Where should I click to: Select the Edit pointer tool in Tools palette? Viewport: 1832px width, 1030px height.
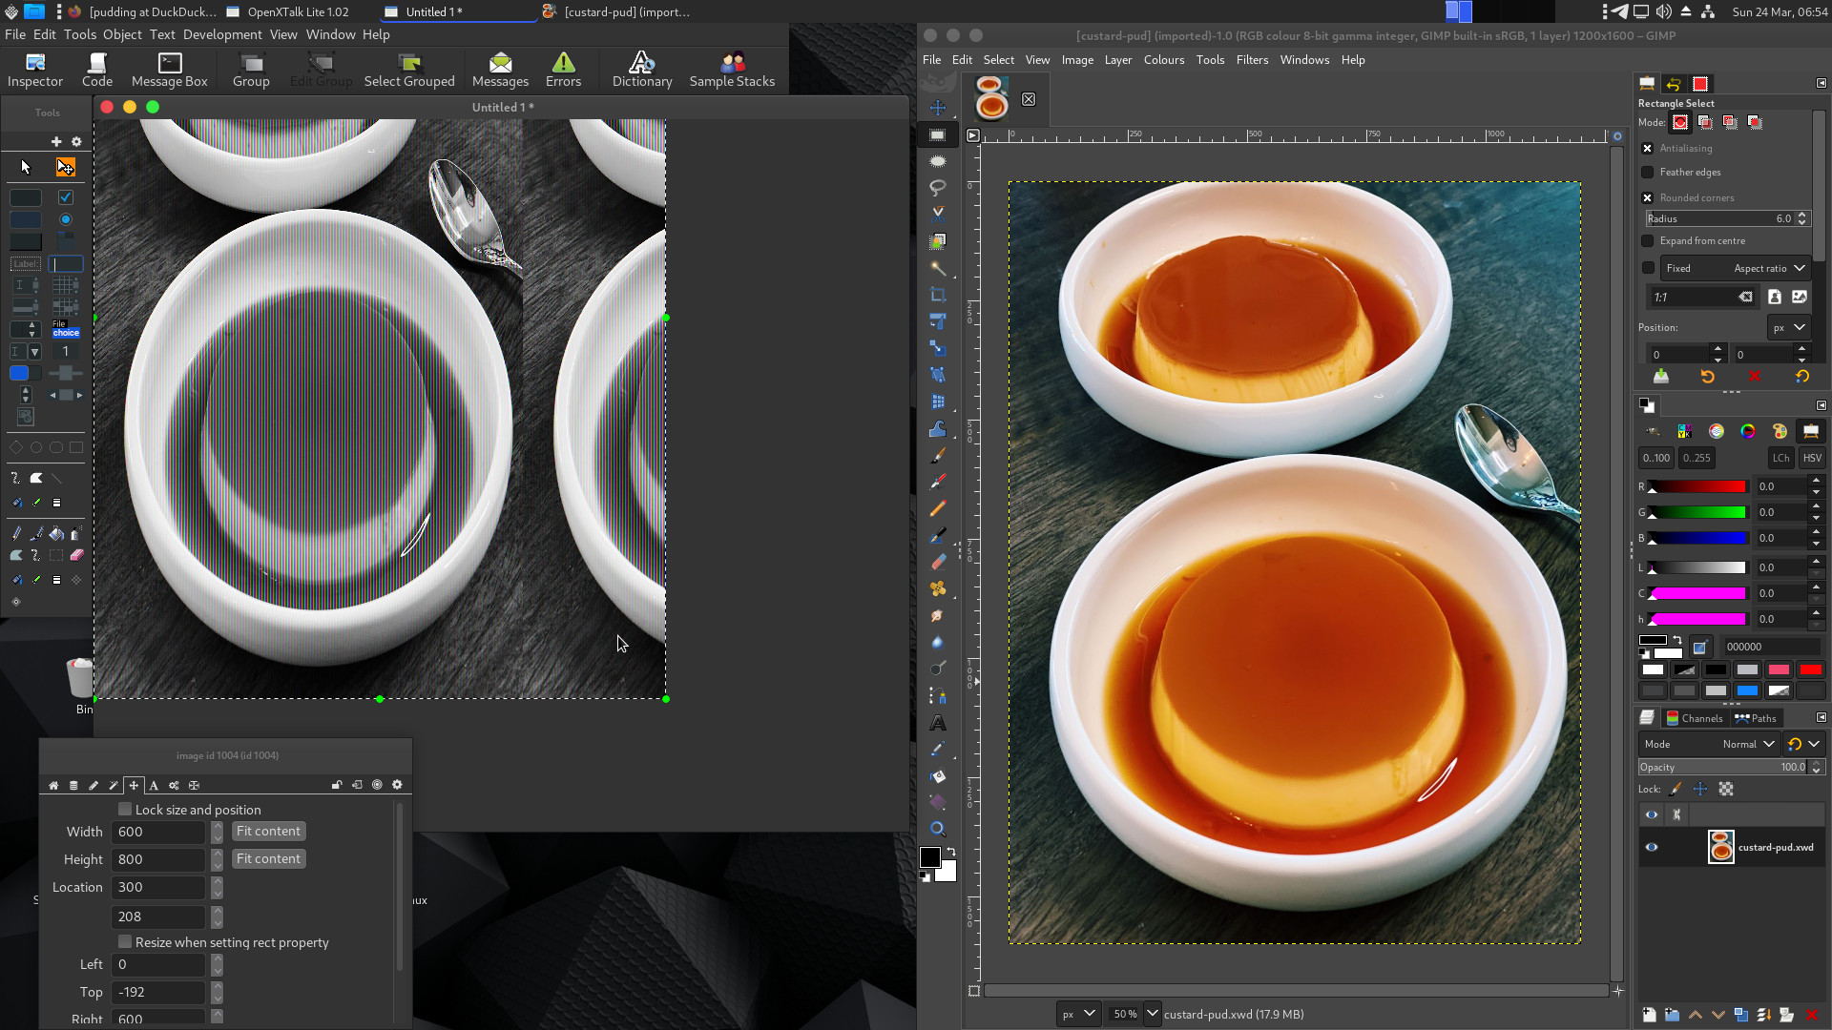pos(65,167)
